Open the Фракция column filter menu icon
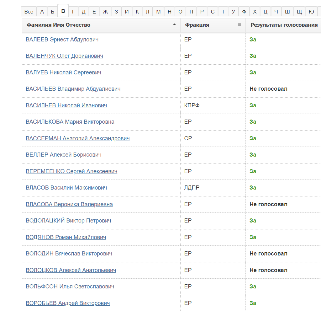 point(239,25)
